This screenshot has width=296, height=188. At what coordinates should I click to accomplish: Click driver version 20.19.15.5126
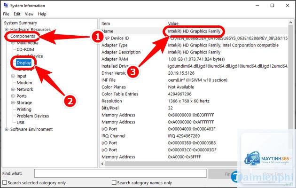pyautogui.click(x=181, y=73)
